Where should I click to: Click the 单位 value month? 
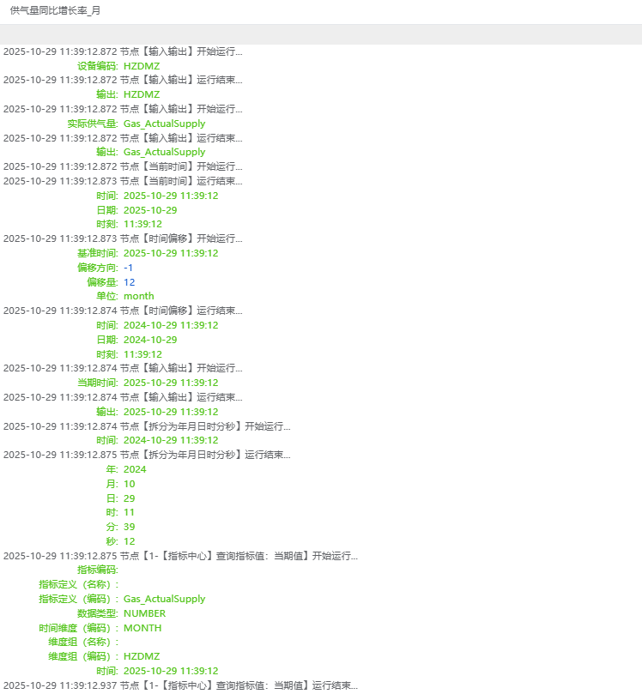pyautogui.click(x=139, y=296)
